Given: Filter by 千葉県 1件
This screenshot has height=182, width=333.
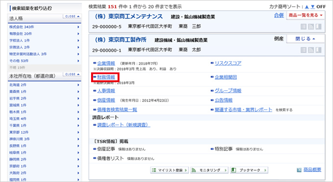Looking at the screenshot, I should pos(45,126).
